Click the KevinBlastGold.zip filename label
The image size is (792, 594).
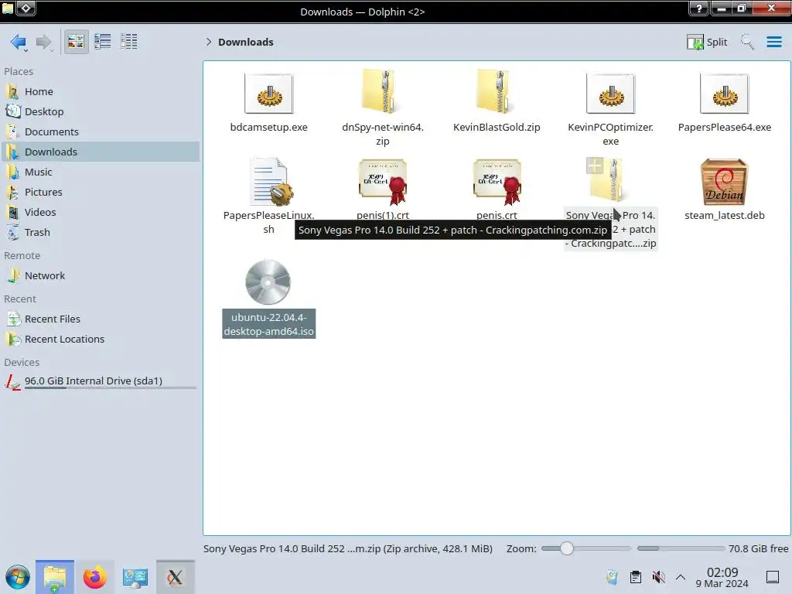click(497, 128)
